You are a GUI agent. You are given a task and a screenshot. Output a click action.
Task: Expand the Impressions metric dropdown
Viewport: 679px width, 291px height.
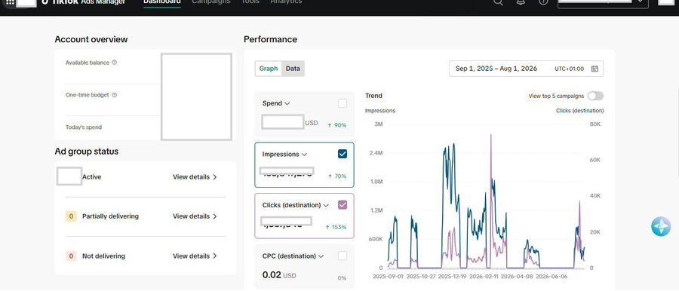click(x=304, y=154)
